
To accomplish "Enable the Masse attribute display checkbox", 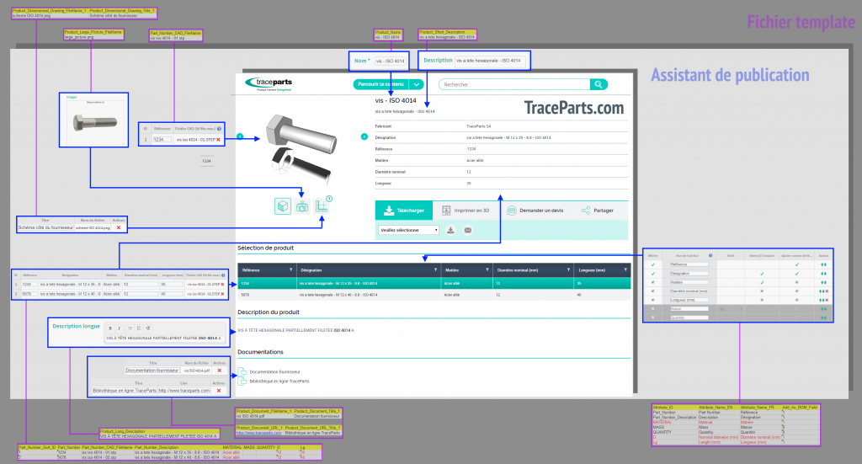I will click(x=652, y=309).
